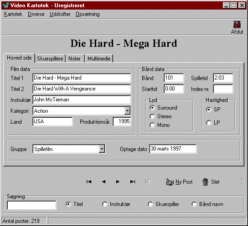Viewport: 248px width, 226px height.
Task: Maximize the Video Kartotek window
Action: click(x=233, y=5)
